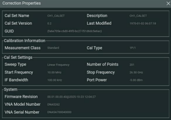This screenshot has height=120, width=171.
Task: Click the IF Bandwidth label
Action: point(16,80)
